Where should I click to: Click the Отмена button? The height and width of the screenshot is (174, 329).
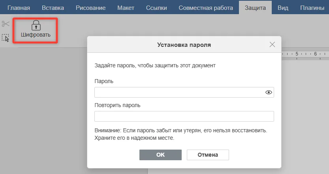pos(208,155)
